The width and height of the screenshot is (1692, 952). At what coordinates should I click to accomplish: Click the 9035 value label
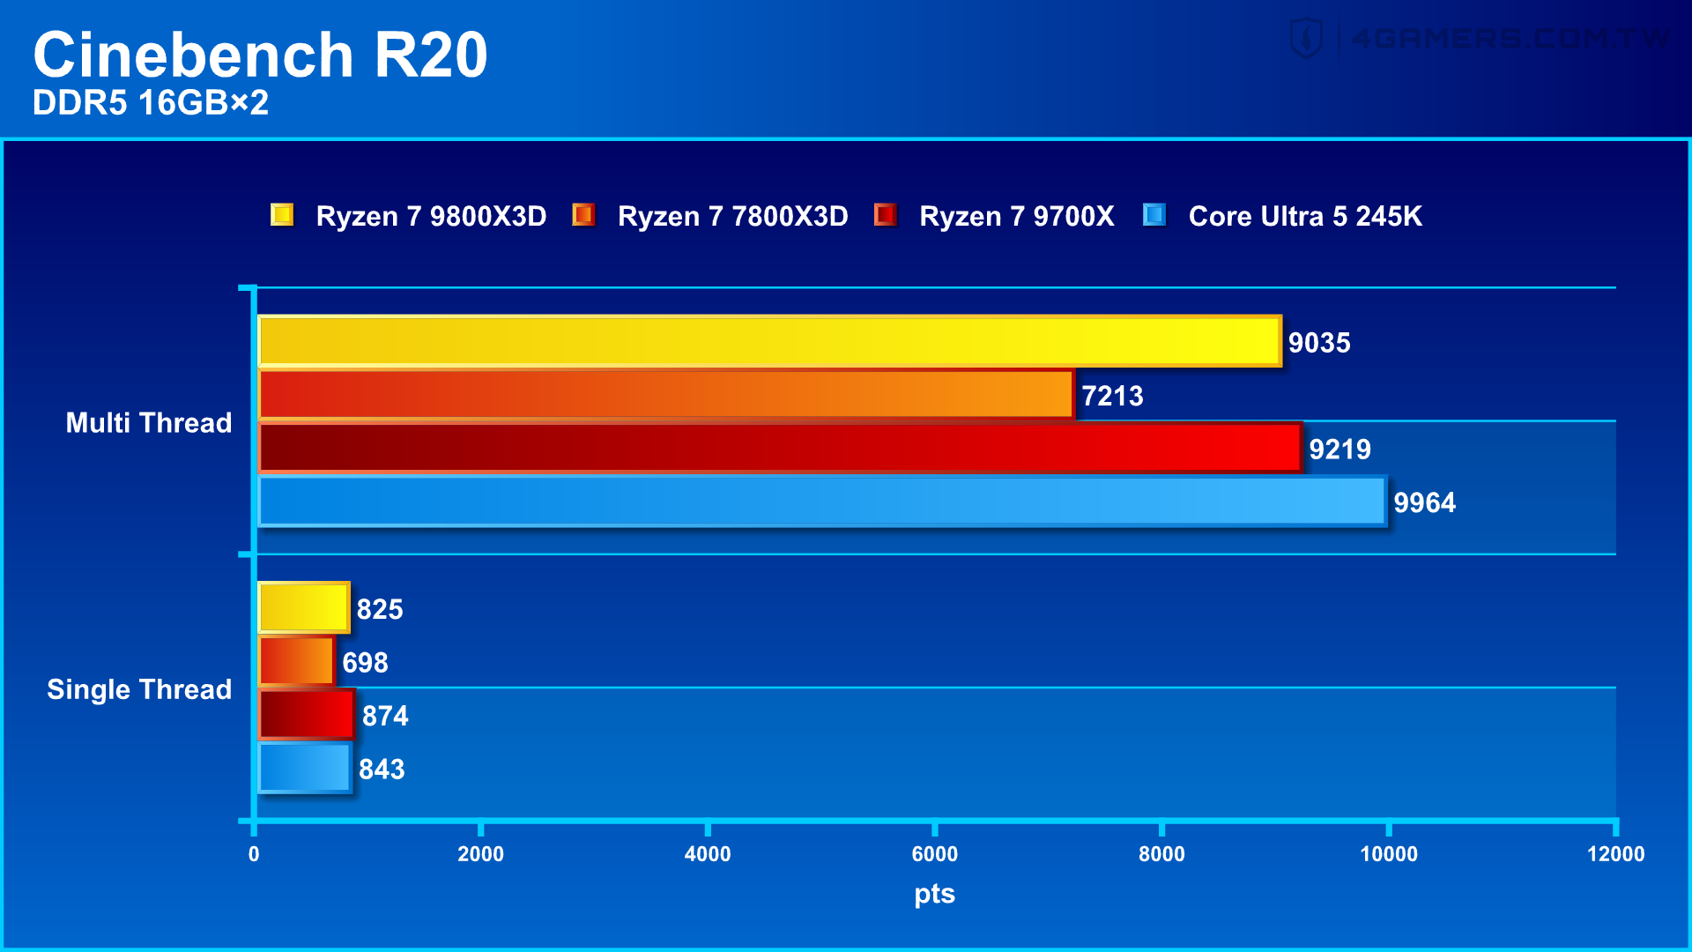pyautogui.click(x=1319, y=343)
